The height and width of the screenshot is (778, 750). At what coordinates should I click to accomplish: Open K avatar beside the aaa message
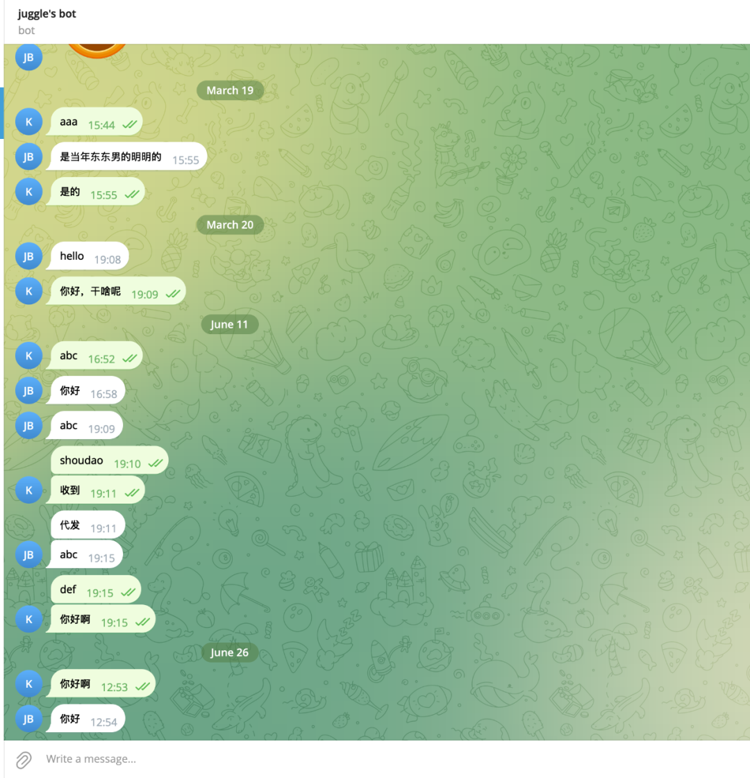(28, 122)
